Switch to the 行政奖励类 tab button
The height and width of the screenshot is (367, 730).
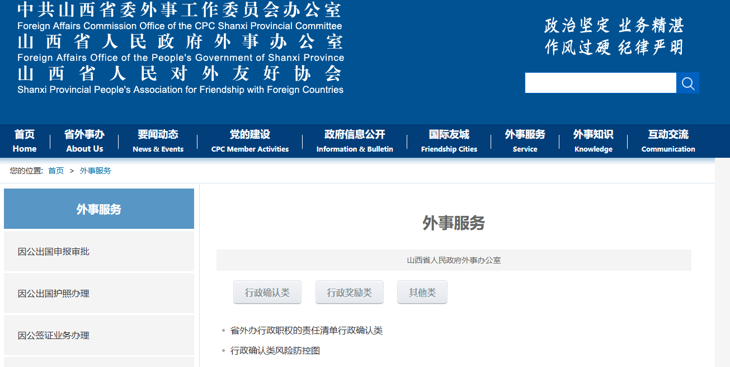tap(350, 292)
